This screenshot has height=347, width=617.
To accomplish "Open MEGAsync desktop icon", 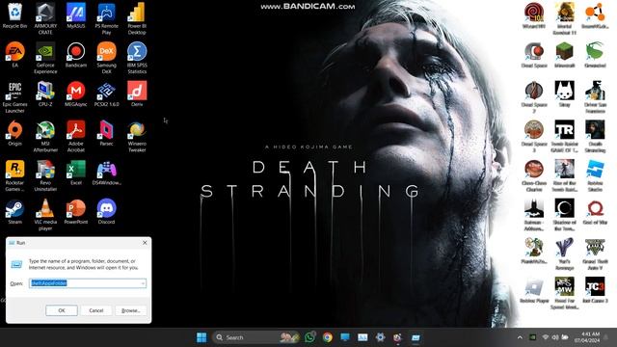I will point(76,94).
